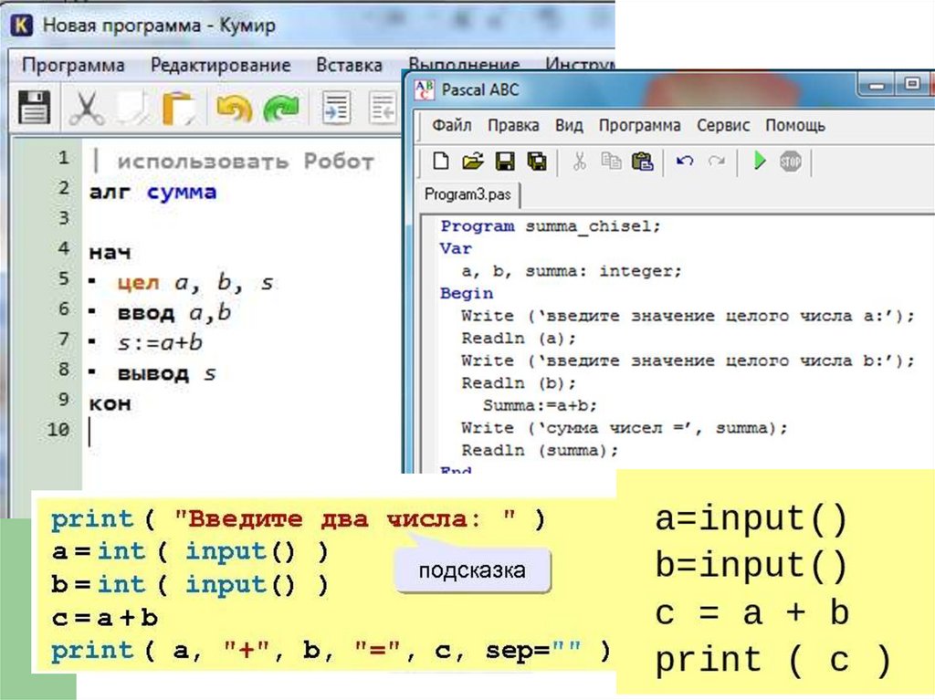Screen dimensions: 935x700
Task: Click line number 5 in Kumir gutter
Action: tap(64, 279)
